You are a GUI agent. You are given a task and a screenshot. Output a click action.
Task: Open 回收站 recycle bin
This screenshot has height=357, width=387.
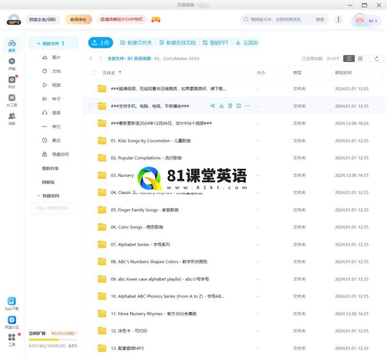tap(48, 182)
